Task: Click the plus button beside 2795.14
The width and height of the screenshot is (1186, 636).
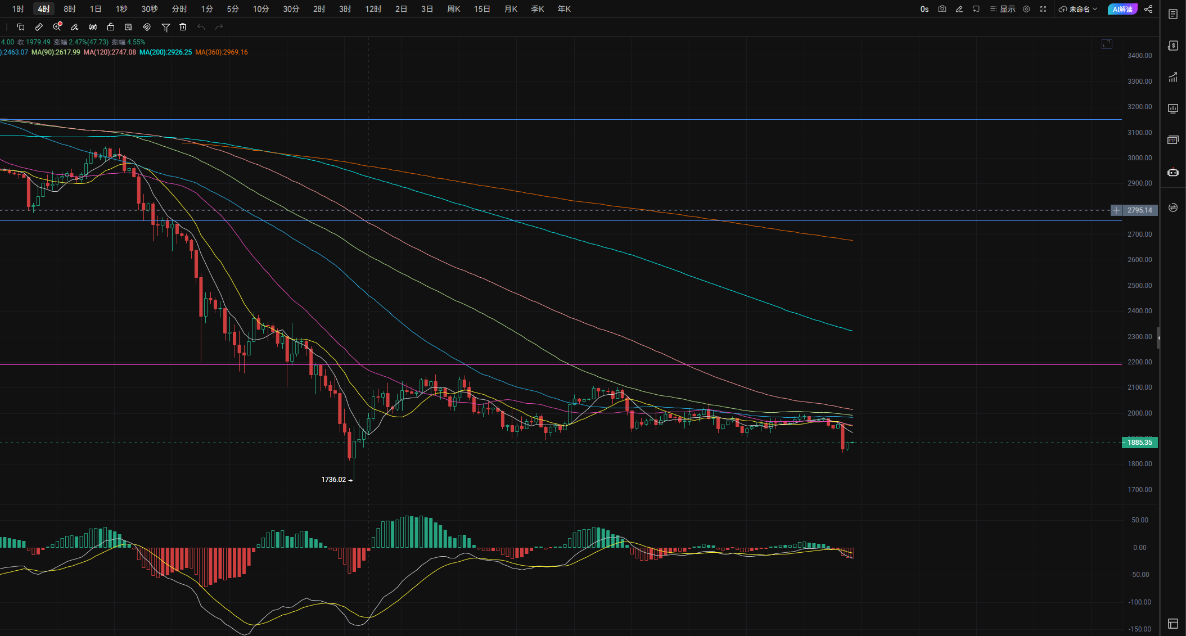Action: pos(1116,210)
